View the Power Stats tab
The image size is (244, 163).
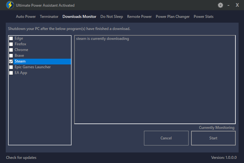[x=203, y=17]
